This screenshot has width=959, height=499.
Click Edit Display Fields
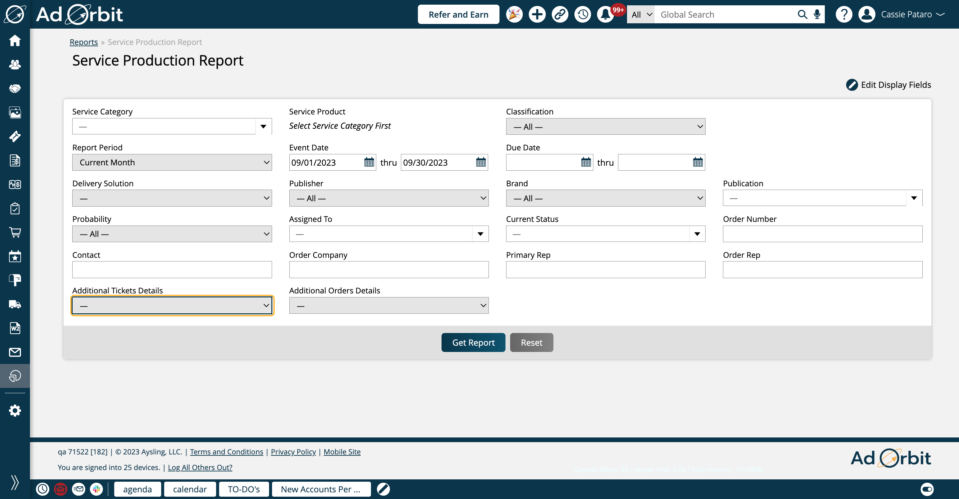[x=889, y=85]
